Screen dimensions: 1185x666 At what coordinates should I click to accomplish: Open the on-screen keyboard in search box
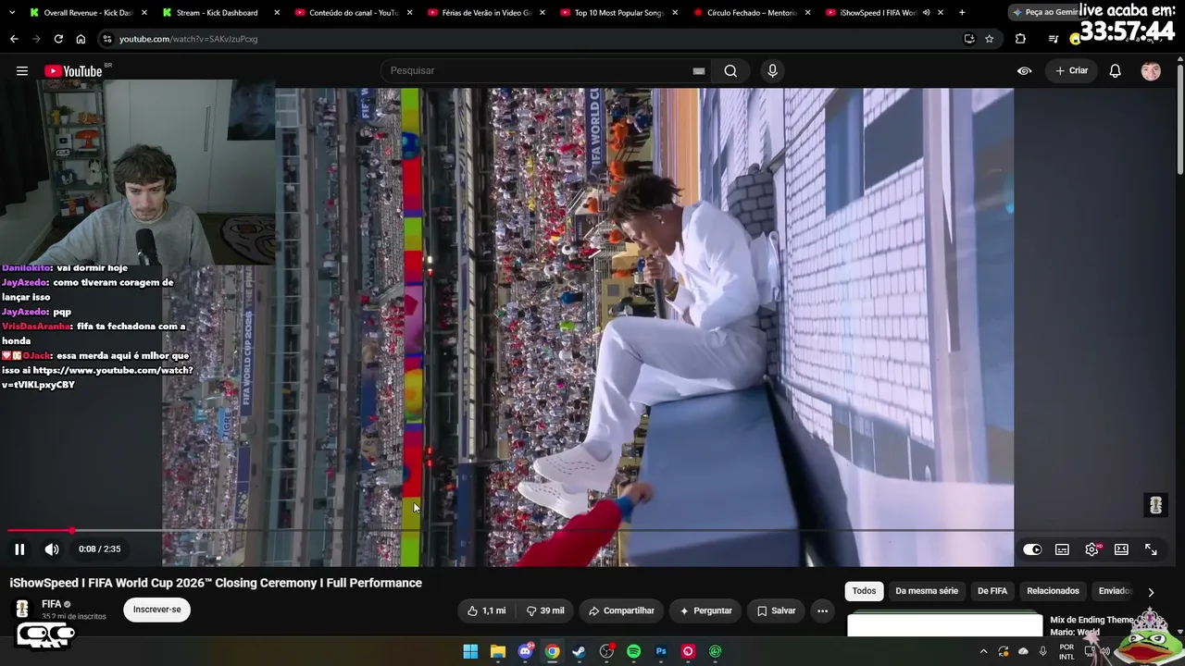tap(699, 71)
